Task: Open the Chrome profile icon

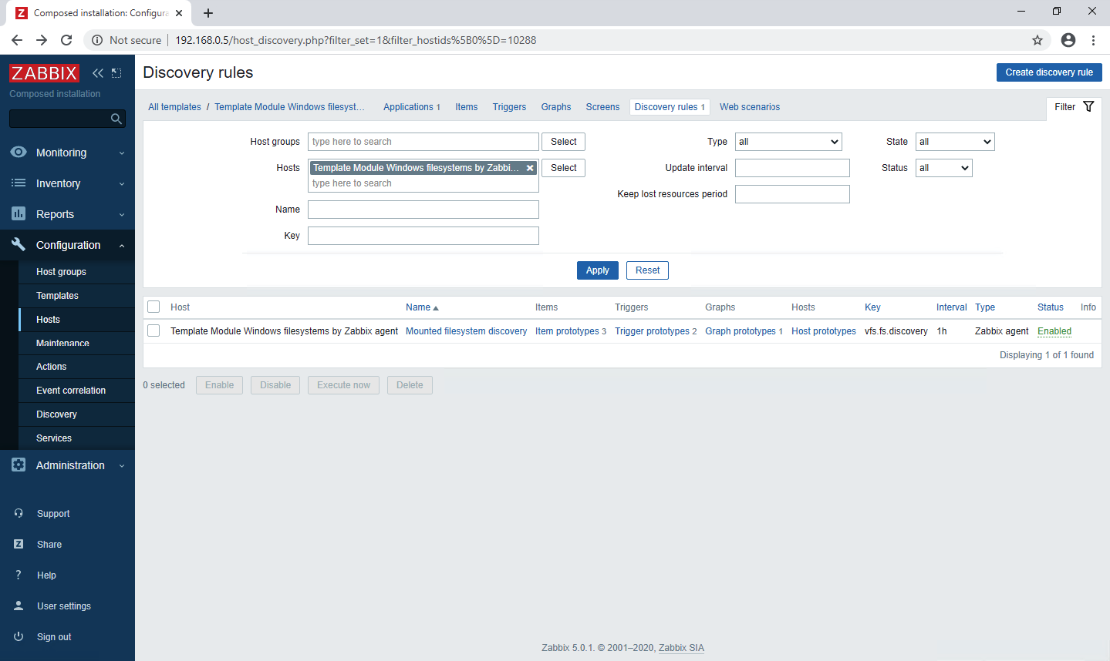Action: tap(1068, 40)
